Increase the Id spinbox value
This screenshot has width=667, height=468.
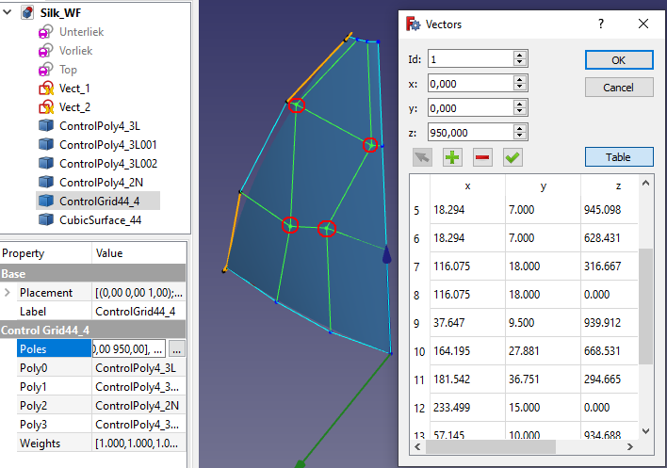point(519,55)
